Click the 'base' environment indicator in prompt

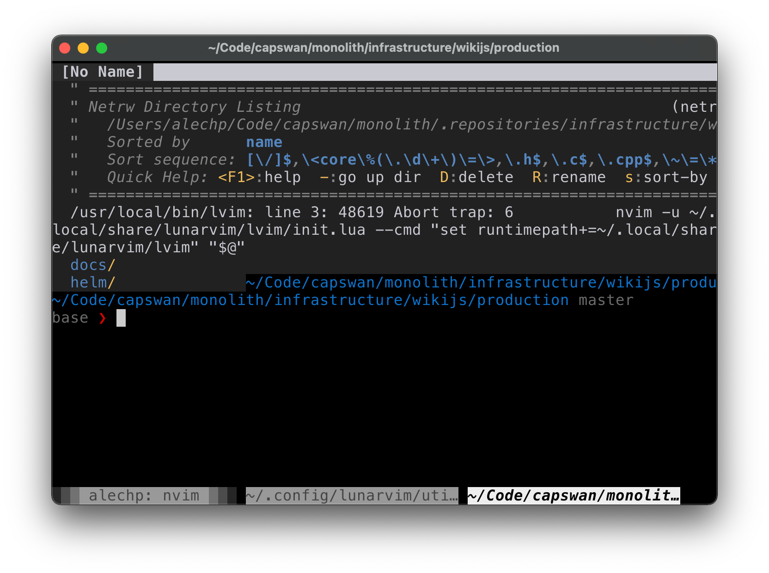70,317
